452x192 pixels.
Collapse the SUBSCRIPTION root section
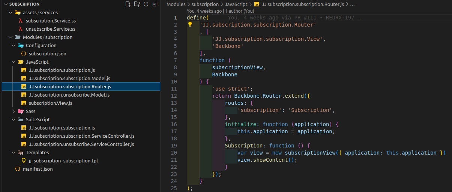coord(5,4)
